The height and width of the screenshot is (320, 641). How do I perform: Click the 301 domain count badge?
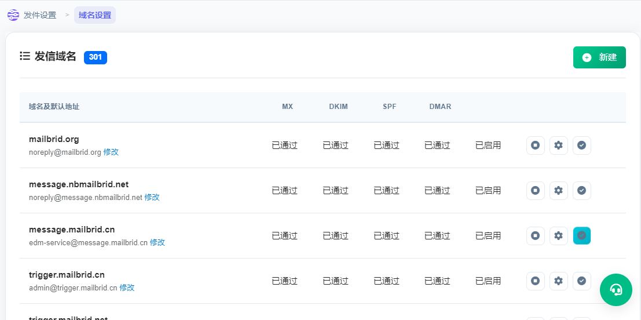tap(96, 57)
